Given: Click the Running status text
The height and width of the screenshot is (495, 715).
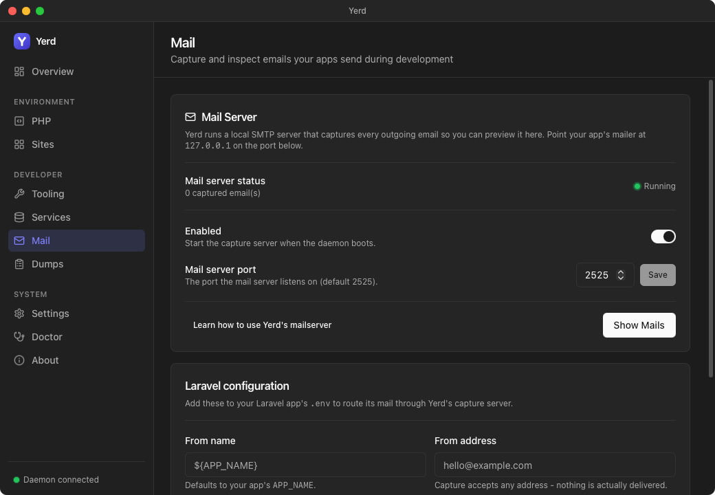Looking at the screenshot, I should coord(659,186).
